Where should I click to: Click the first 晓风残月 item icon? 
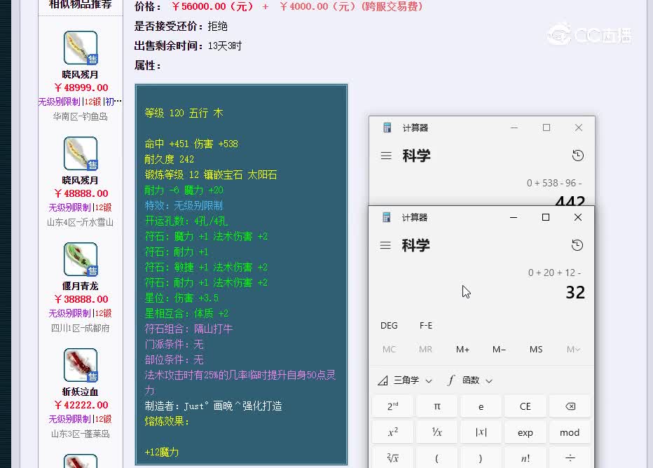pyautogui.click(x=81, y=48)
